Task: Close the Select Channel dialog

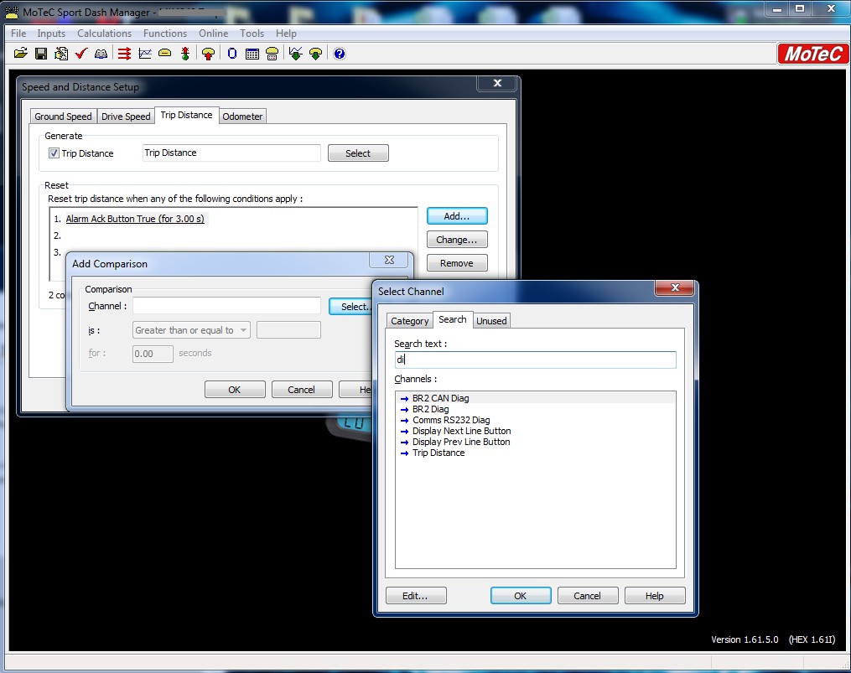Action: (675, 287)
